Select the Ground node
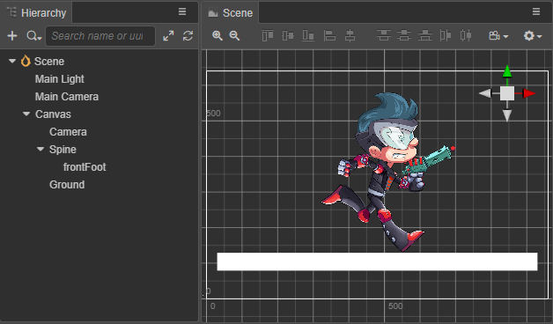This screenshot has width=553, height=324. (67, 185)
